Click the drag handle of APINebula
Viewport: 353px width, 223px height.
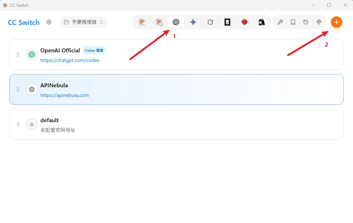tap(18, 89)
